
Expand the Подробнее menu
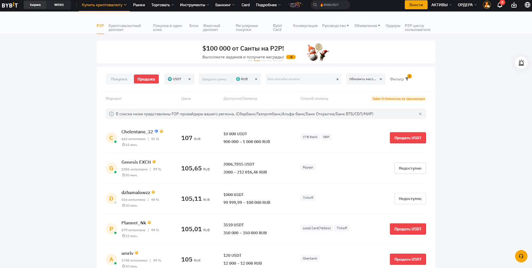point(268,5)
